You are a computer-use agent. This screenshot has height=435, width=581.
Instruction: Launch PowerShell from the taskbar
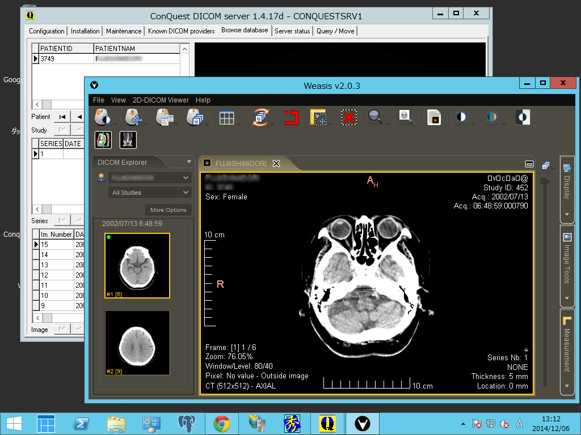[81, 424]
